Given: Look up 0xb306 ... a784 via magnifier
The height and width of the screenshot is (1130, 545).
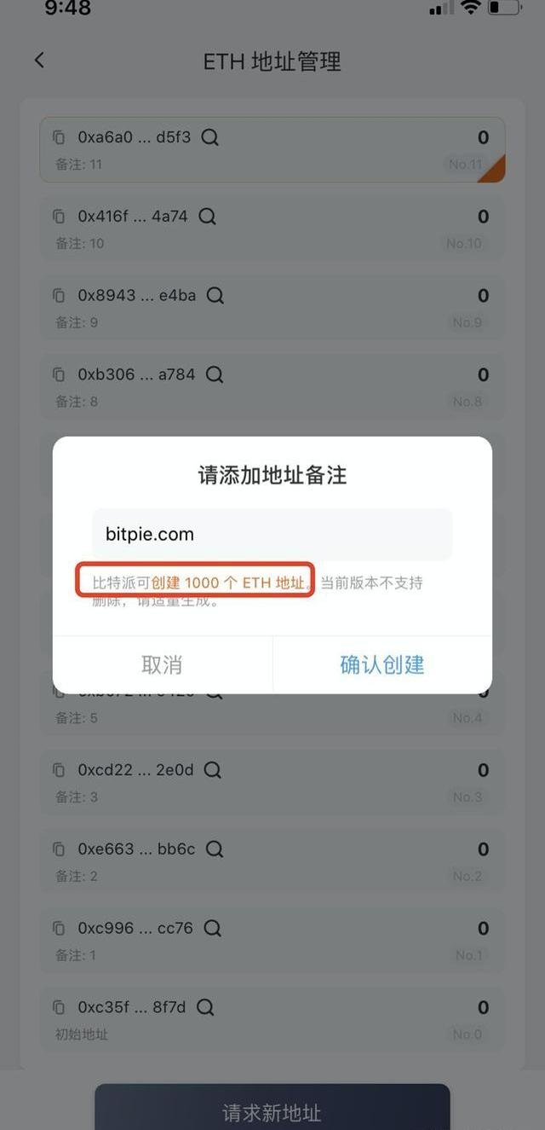Looking at the screenshot, I should click(215, 374).
